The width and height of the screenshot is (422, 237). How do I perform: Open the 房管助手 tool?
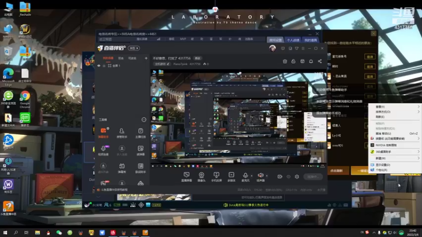click(x=122, y=133)
